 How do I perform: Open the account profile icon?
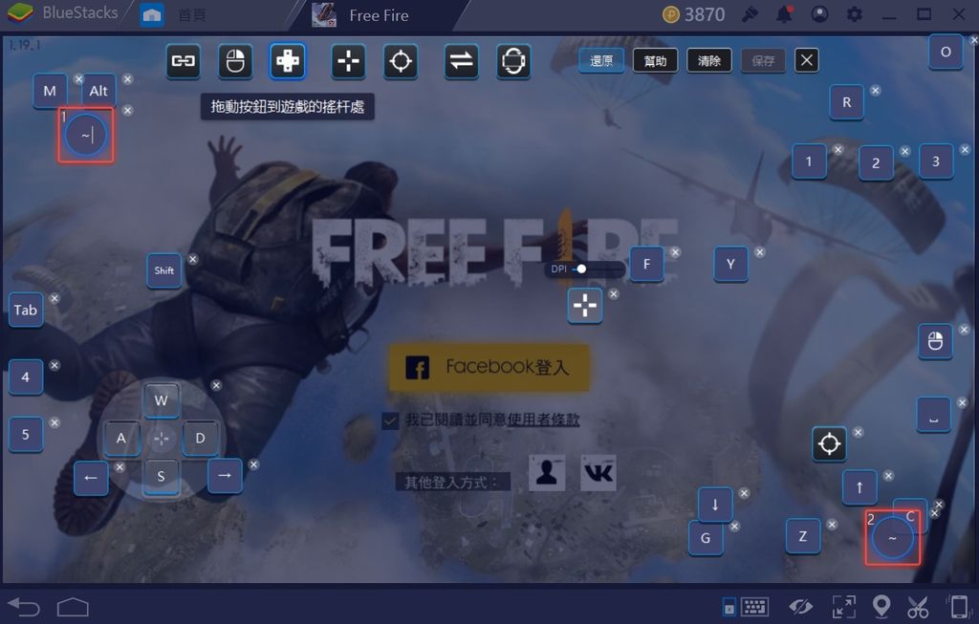[819, 14]
